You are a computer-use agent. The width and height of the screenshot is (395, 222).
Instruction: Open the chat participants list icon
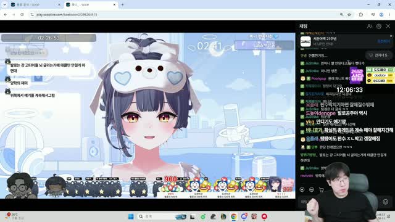point(369,26)
